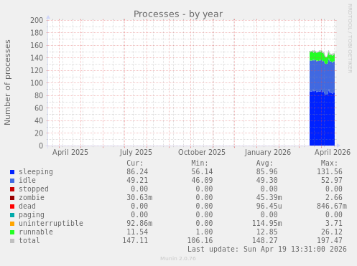
Task: Click zombie max value 2.66
Action: coord(333,197)
